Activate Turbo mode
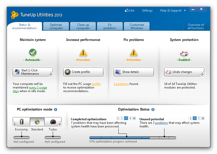The image size is (217, 154). (x=53, y=122)
